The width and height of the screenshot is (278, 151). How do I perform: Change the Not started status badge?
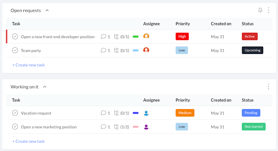click(254, 127)
